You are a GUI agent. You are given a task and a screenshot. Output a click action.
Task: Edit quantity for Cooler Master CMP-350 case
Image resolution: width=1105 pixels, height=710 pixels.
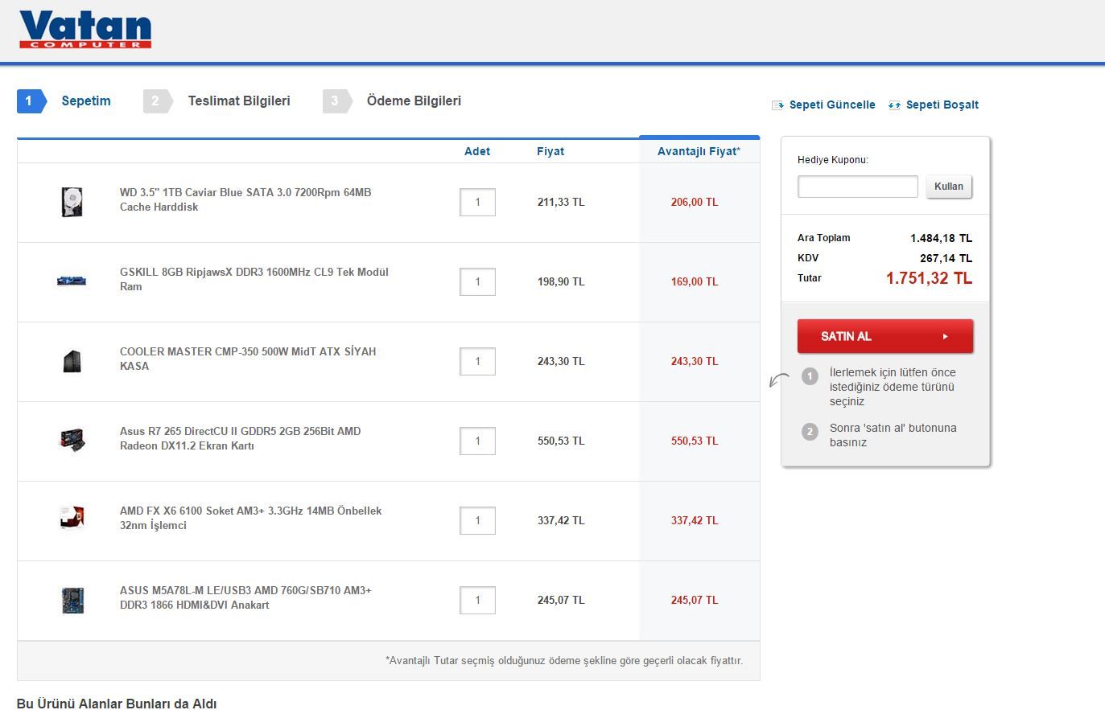[477, 361]
